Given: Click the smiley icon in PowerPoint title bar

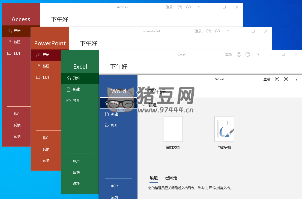Looking at the screenshot, I should 209,31.
